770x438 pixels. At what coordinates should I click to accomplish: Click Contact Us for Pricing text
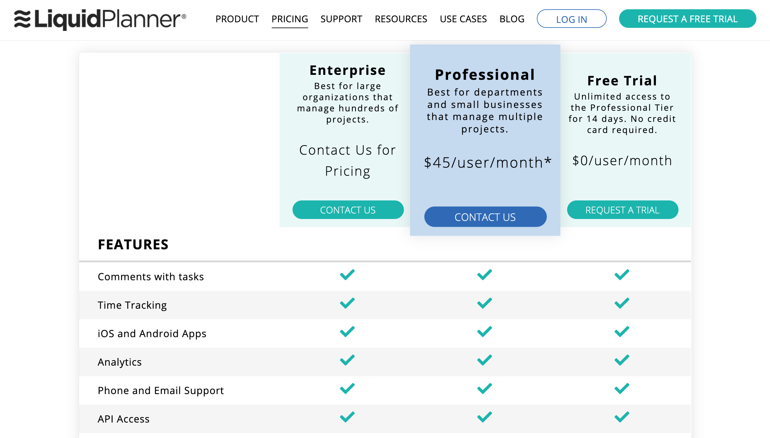coord(348,161)
